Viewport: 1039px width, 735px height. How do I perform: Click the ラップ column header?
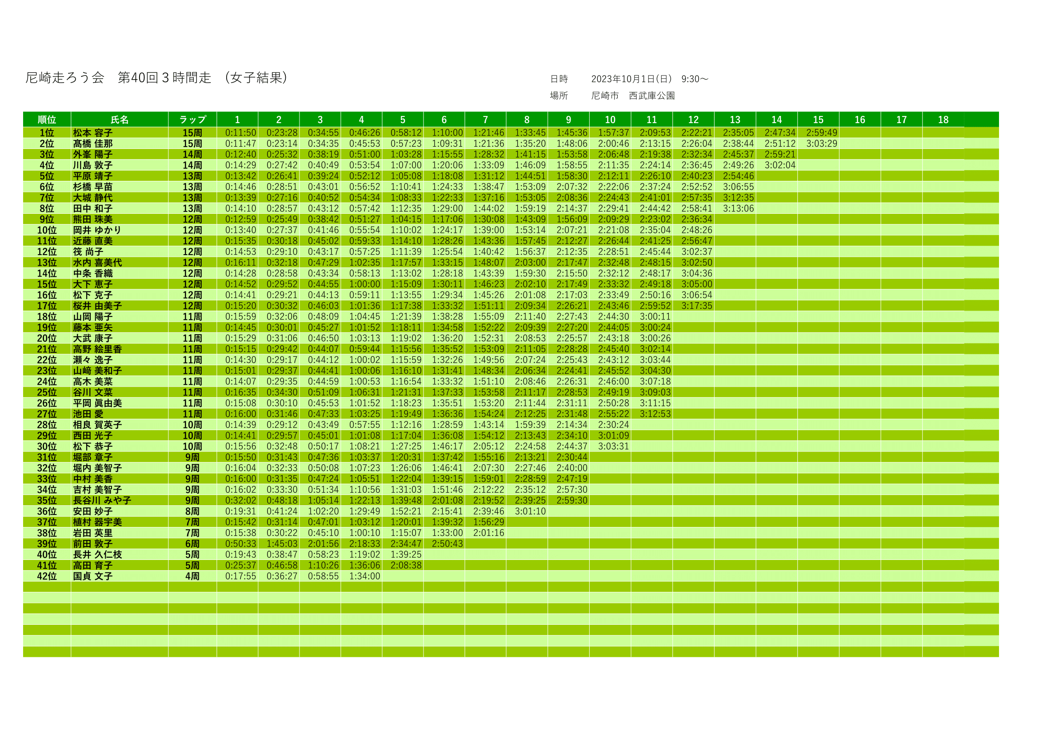point(193,120)
